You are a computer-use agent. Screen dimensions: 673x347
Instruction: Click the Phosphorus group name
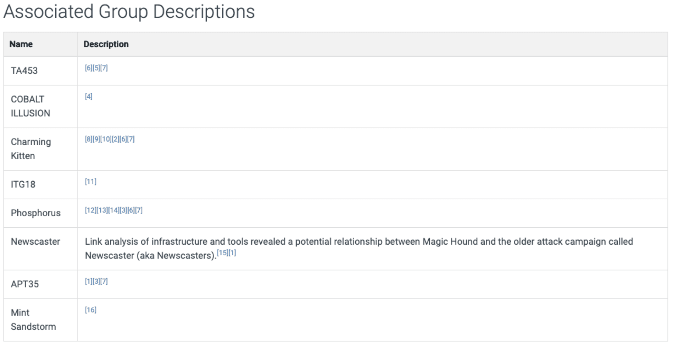[x=36, y=213]
